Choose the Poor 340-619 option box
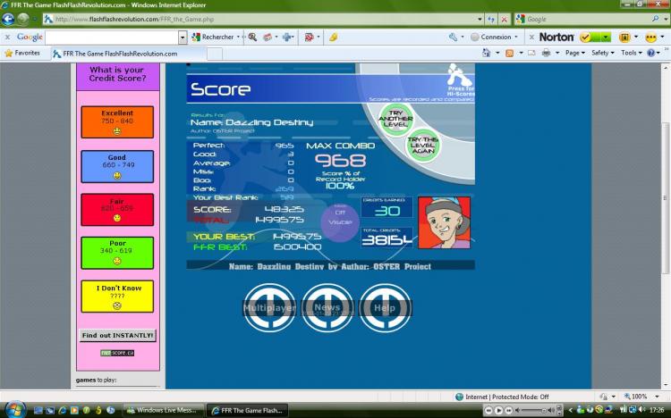671x418 pixels. point(117,253)
